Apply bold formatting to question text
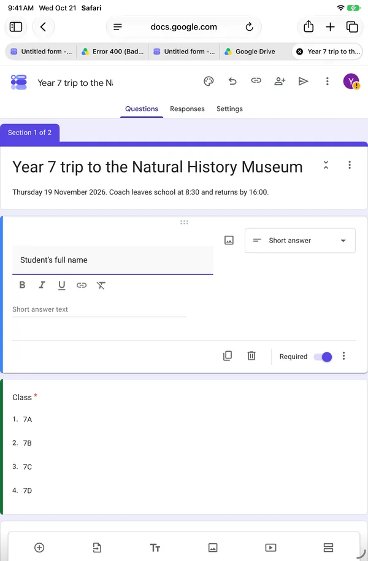 22,285
